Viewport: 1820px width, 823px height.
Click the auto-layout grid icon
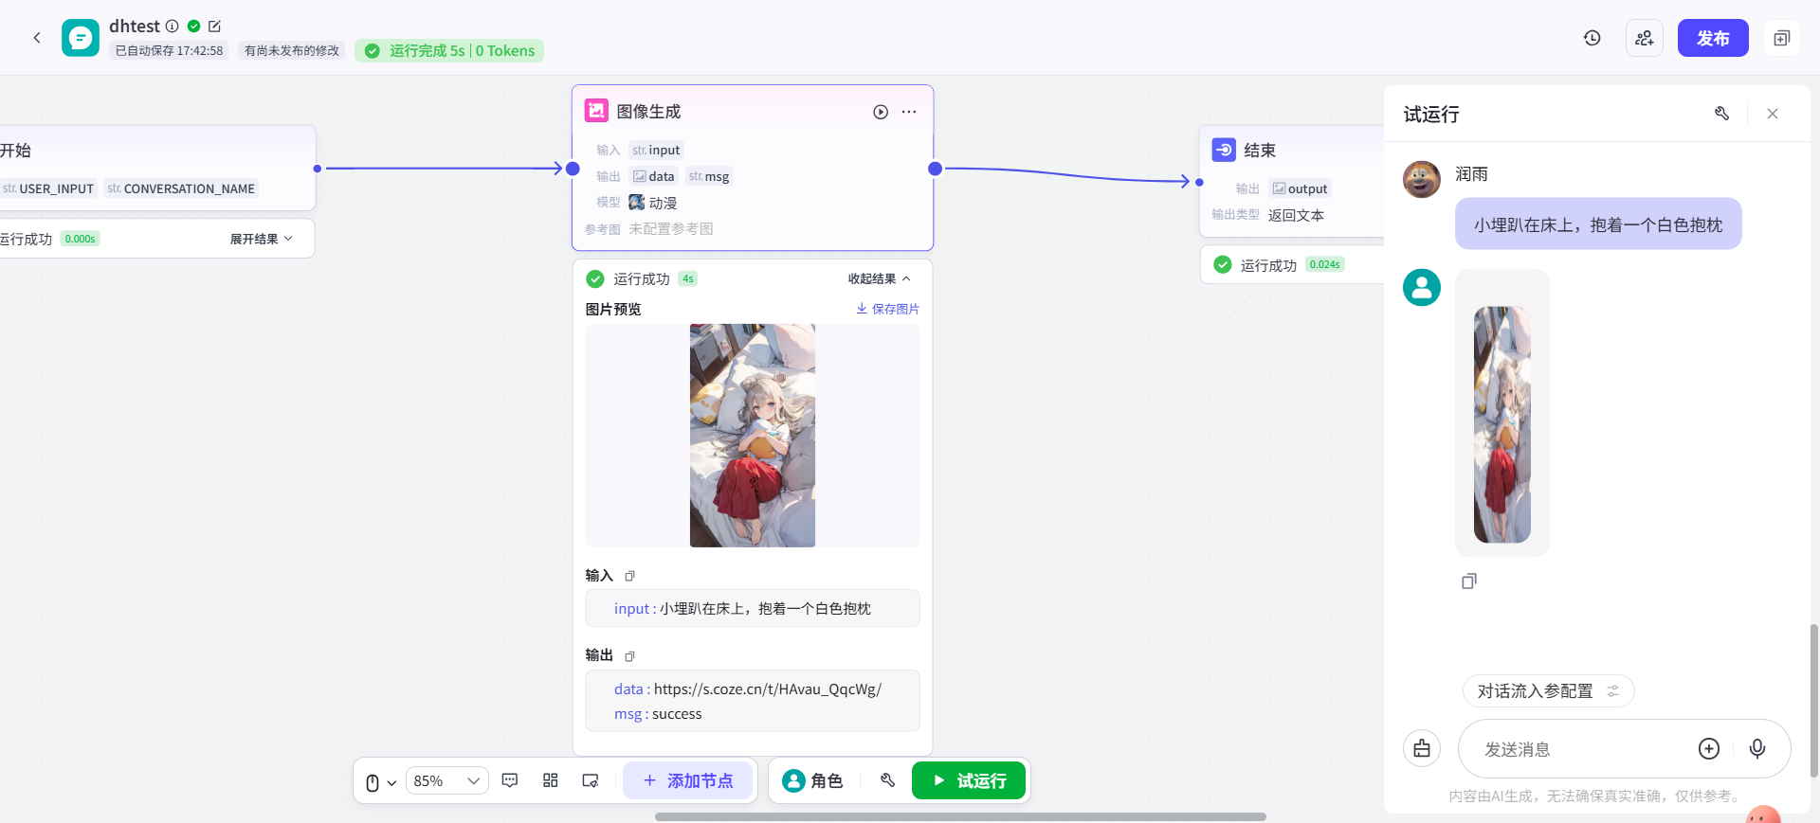[551, 780]
